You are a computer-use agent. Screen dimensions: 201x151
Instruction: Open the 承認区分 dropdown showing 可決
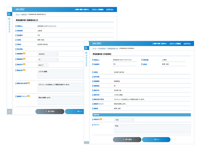tap(124, 119)
